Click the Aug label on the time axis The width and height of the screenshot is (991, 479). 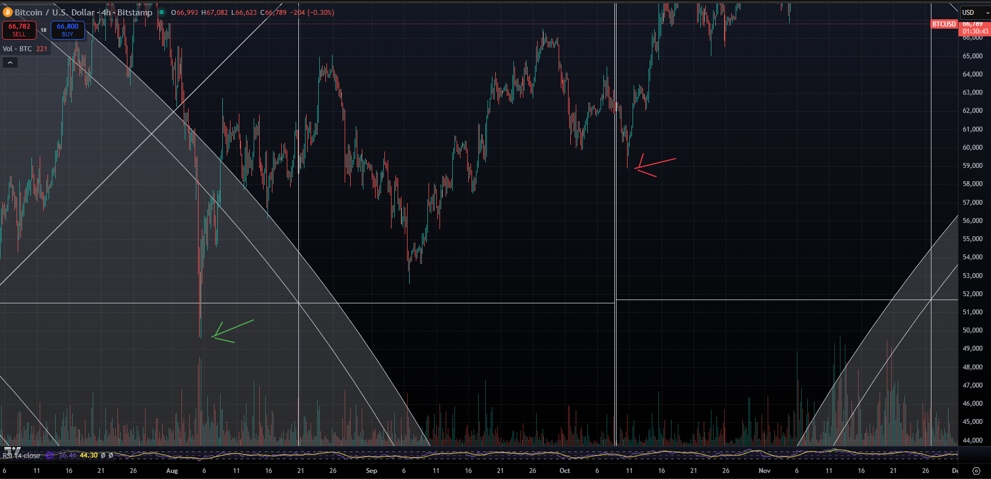click(x=172, y=471)
